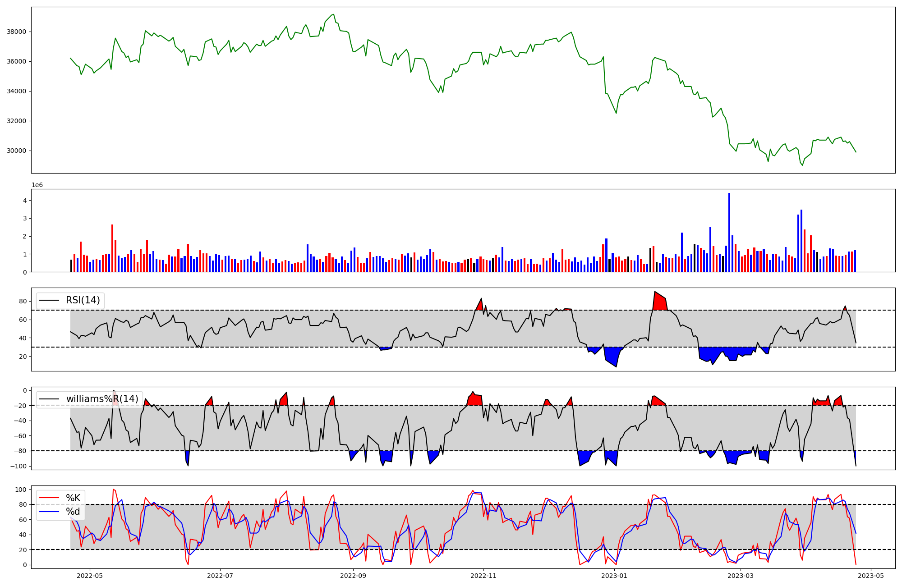Select the red %K legend line
Screen dimensions: 902x586
pos(49,498)
